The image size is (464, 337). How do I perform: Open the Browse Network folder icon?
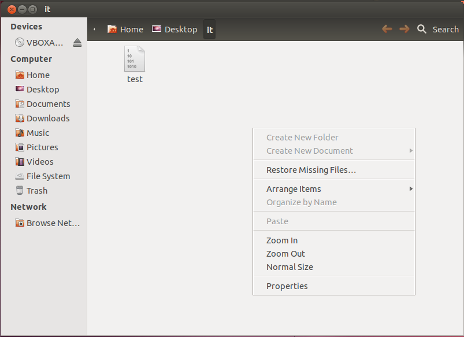[20, 223]
